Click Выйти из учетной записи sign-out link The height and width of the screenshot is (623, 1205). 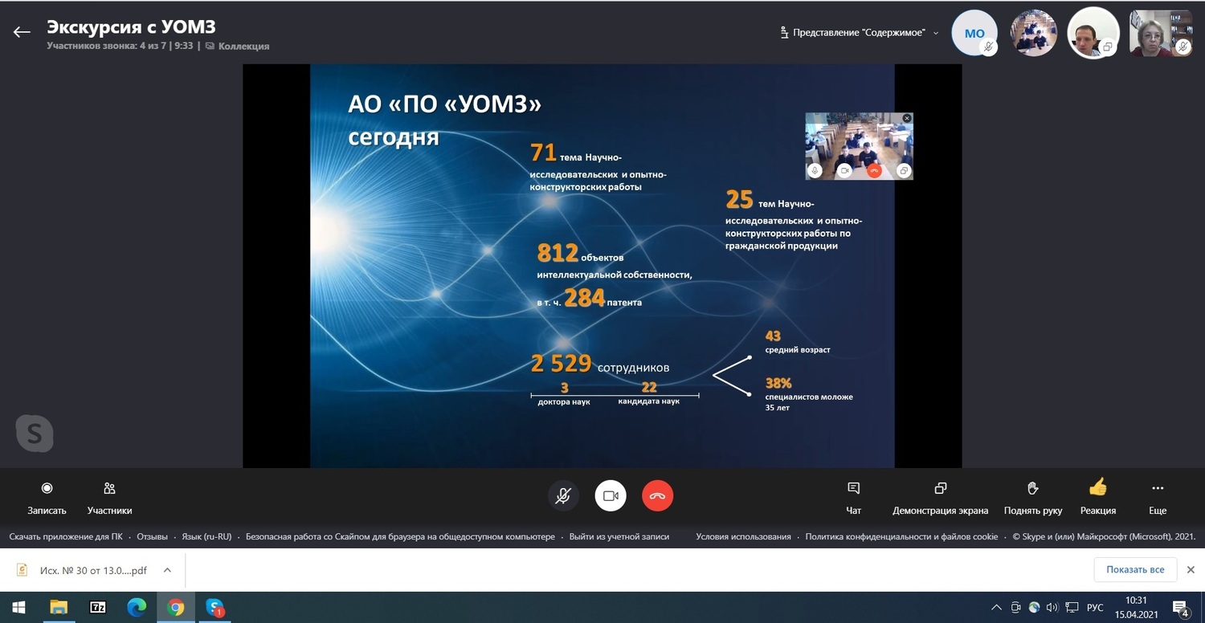point(619,537)
